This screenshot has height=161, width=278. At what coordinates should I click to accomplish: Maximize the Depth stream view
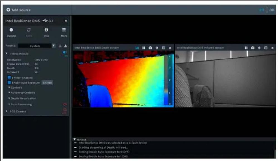(x=163, y=48)
